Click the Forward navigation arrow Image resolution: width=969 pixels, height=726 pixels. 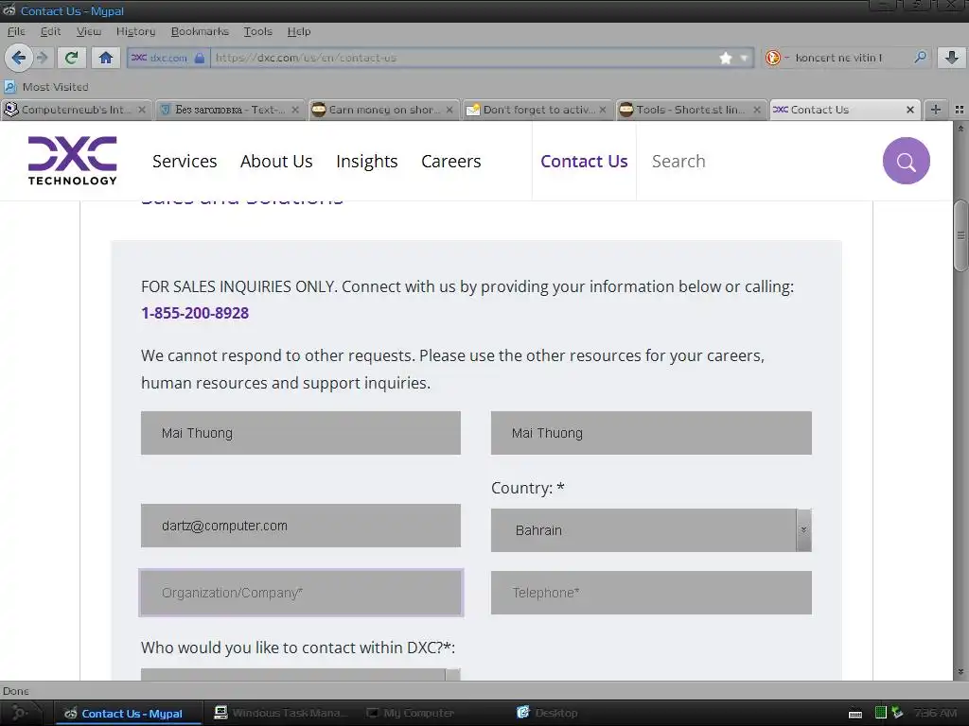pyautogui.click(x=42, y=58)
